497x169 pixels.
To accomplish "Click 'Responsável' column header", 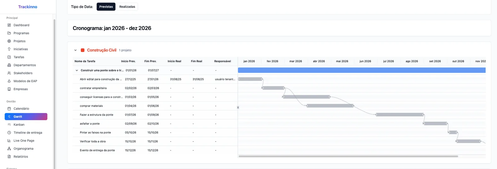I will [222, 61].
